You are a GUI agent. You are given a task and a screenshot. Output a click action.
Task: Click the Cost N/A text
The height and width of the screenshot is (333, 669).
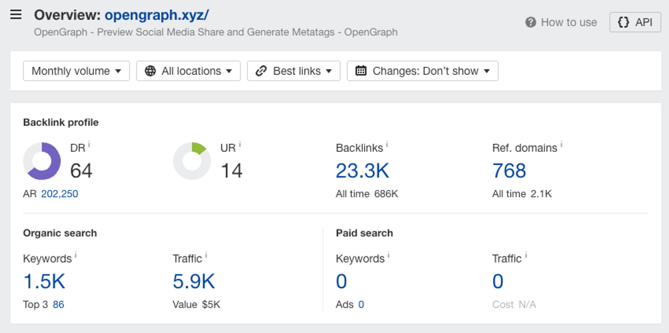pyautogui.click(x=514, y=304)
